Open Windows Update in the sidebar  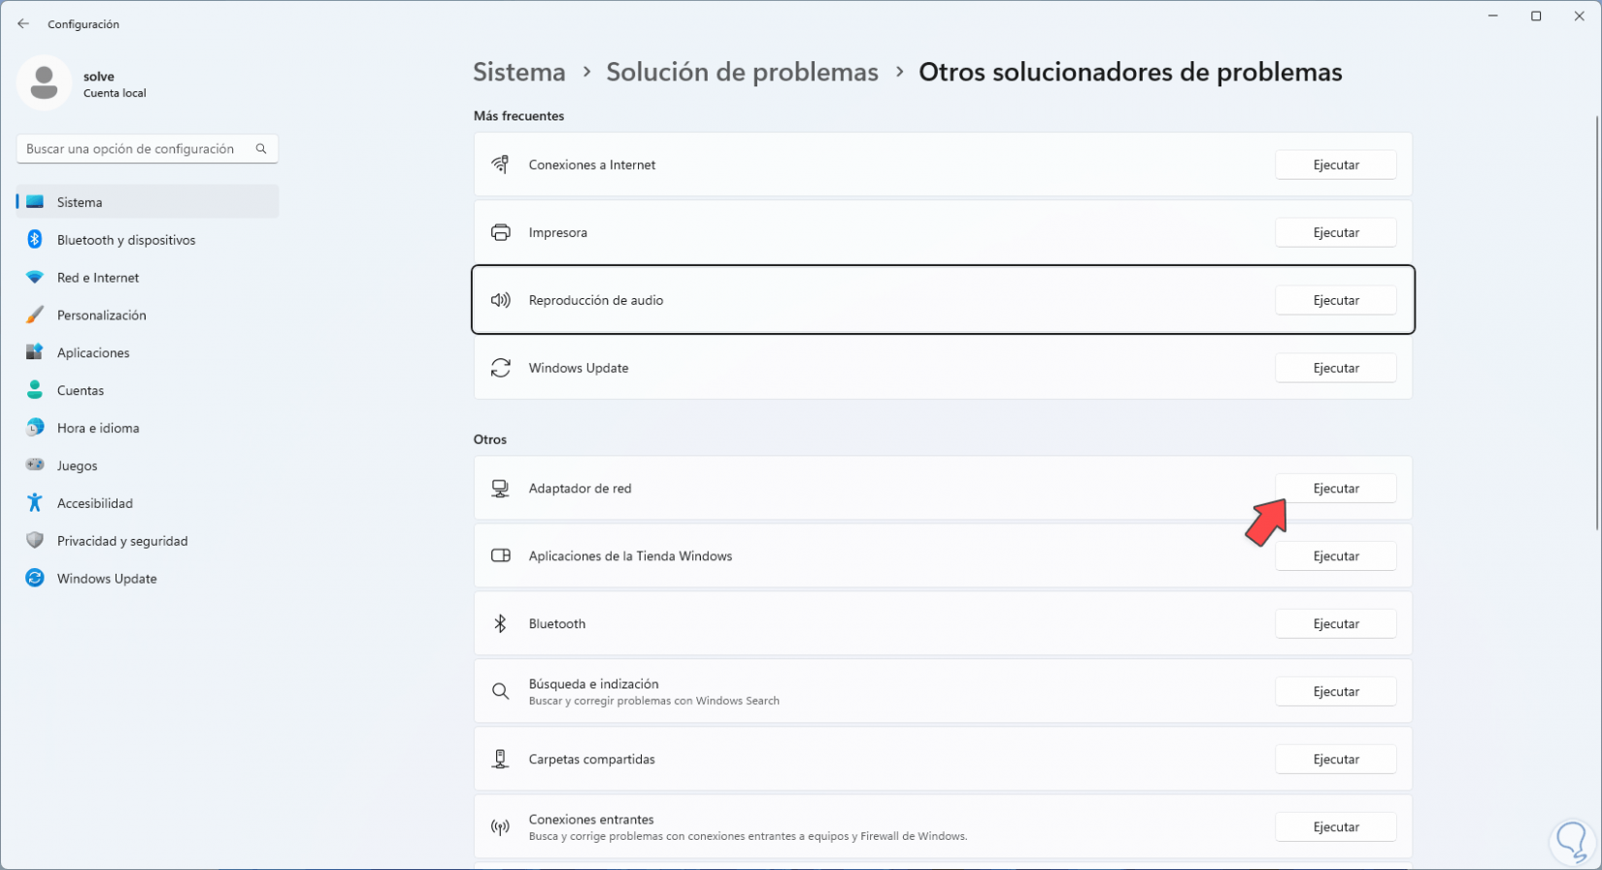(x=106, y=579)
